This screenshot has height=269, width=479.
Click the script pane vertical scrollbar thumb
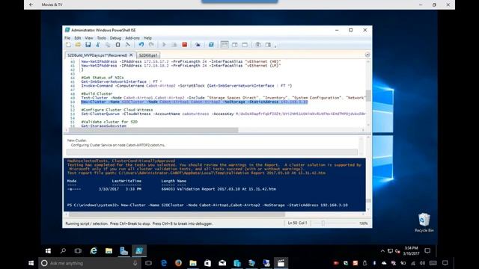368,96
